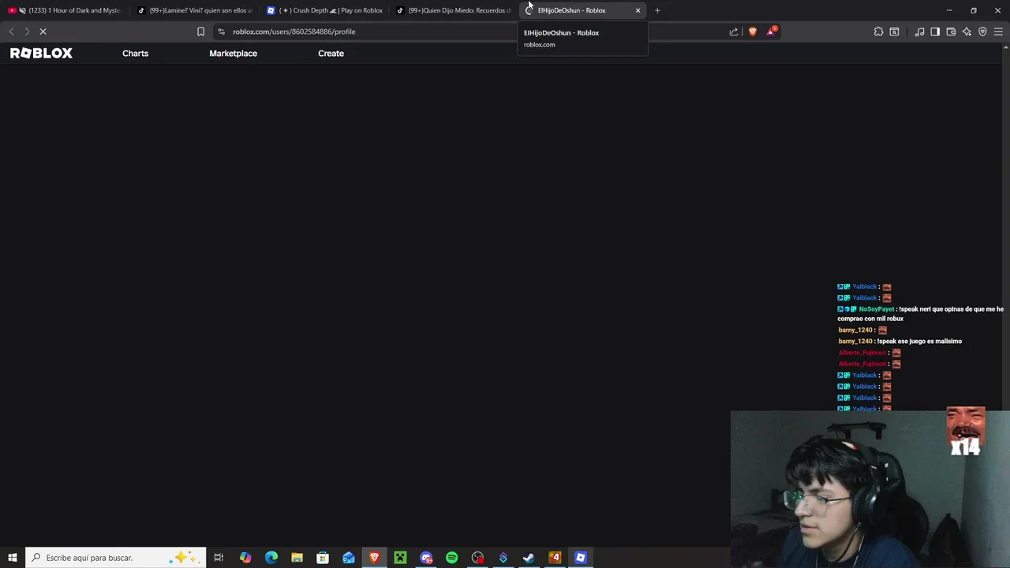Image resolution: width=1010 pixels, height=568 pixels.
Task: Go to the Roblox Marketplace
Action: (233, 53)
